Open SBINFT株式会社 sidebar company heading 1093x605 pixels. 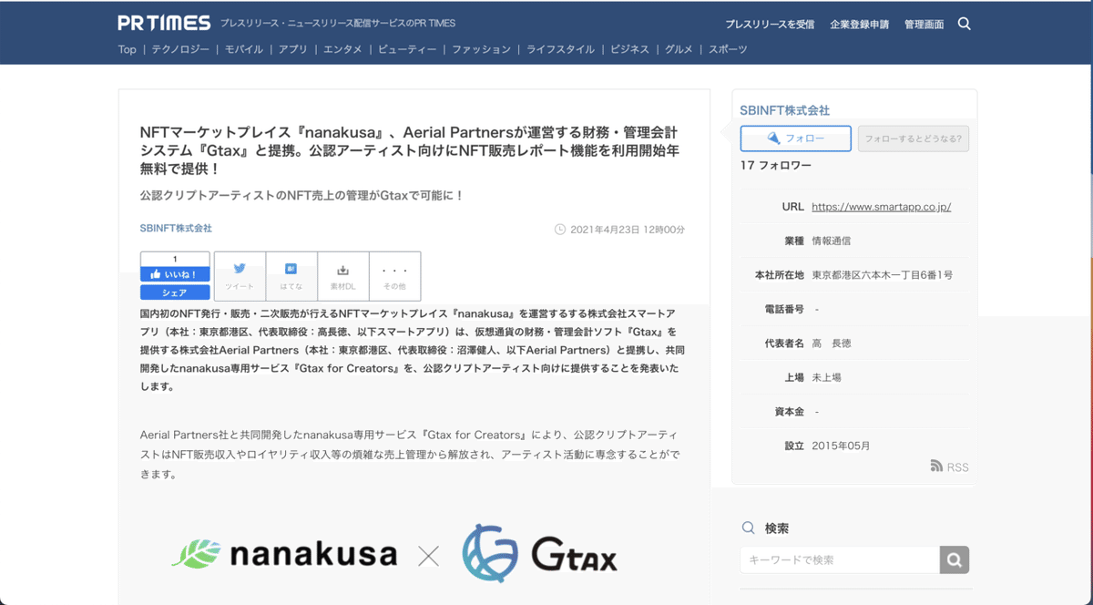pyautogui.click(x=785, y=110)
